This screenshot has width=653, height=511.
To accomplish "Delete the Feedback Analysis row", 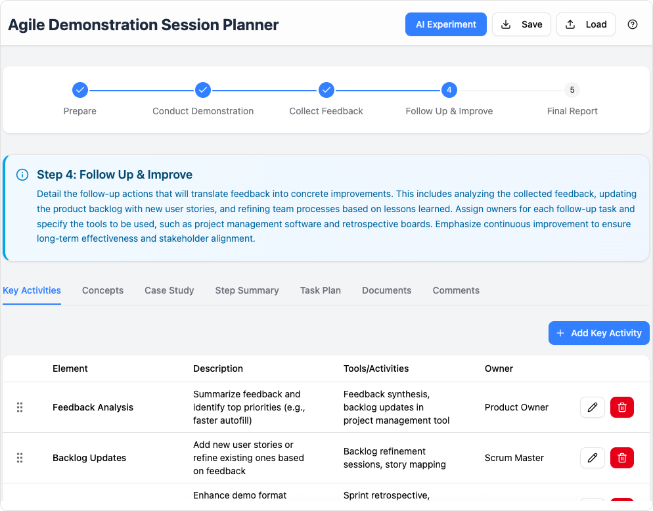I will (621, 407).
